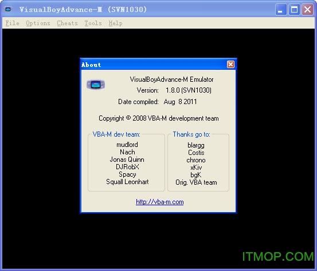
Task: Click the VisualBoyAdvance-M Emulator heading text
Action: [171, 79]
